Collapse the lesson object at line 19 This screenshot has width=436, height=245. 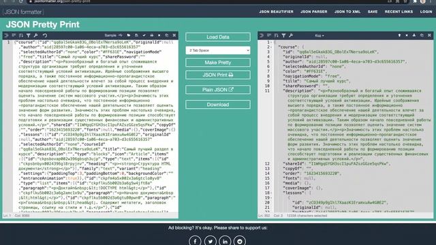pos(271,198)
